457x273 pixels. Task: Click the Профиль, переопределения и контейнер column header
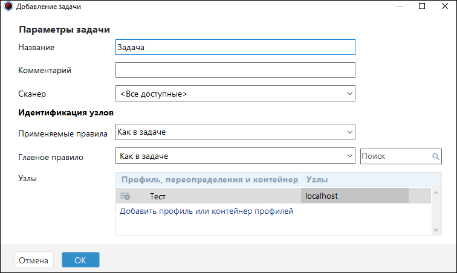click(x=210, y=180)
